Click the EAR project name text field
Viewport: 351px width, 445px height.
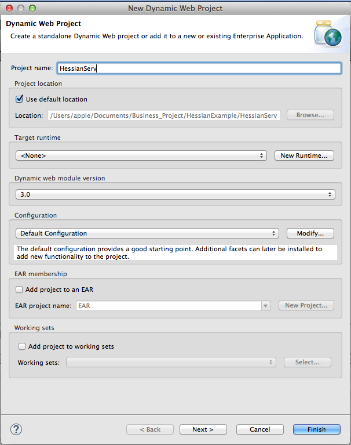point(169,306)
